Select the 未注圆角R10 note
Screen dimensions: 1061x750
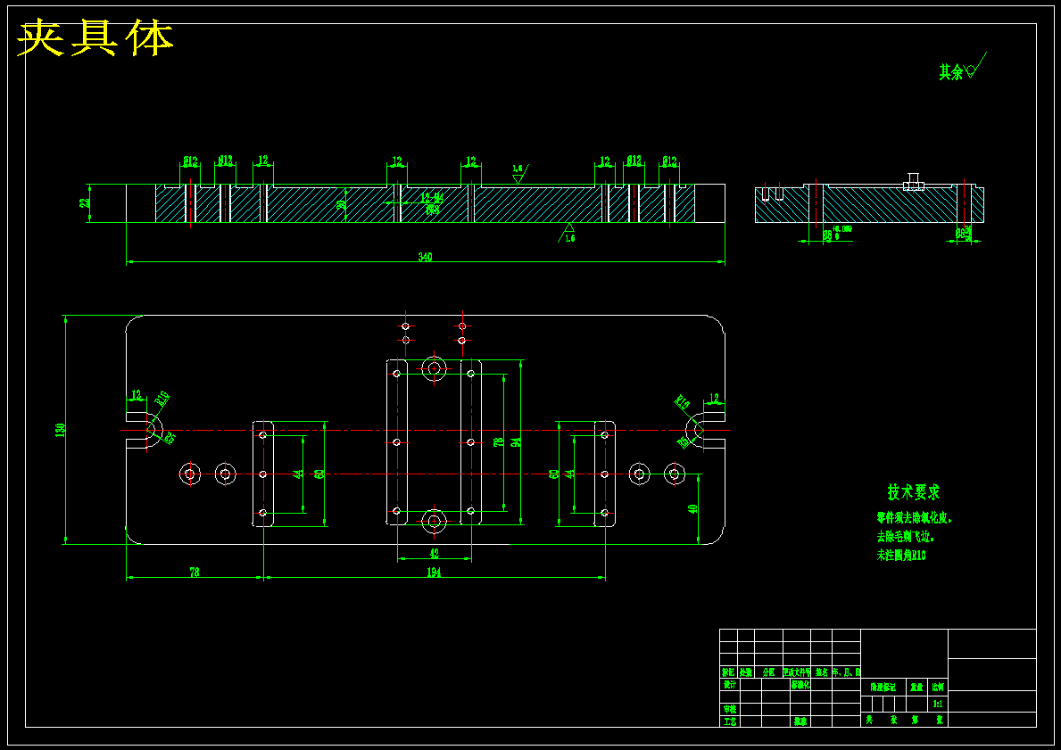click(901, 556)
